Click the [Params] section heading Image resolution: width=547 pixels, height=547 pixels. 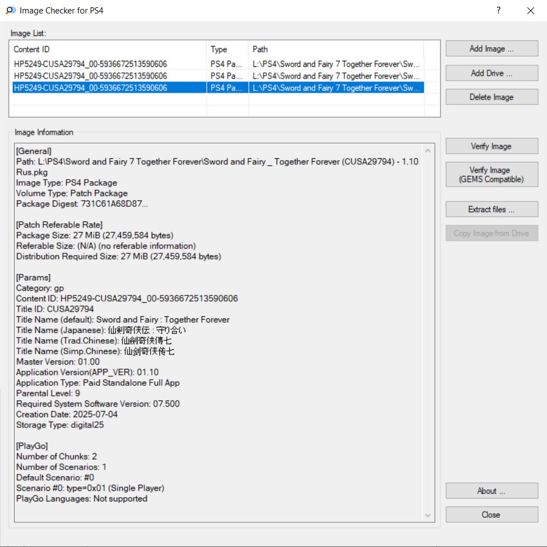click(x=33, y=277)
